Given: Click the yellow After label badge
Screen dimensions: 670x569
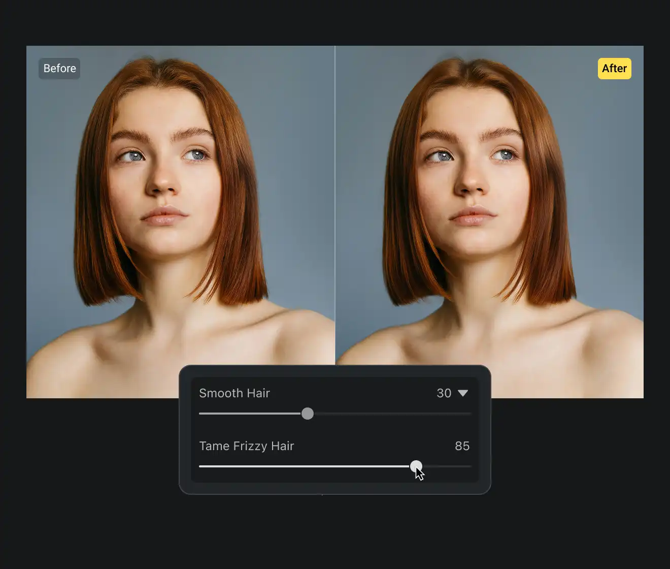Looking at the screenshot, I should 614,69.
